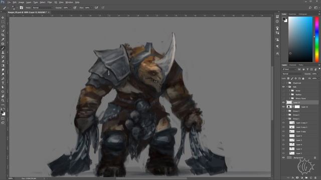
Task: Pick a color in the color field
Action: click(x=300, y=39)
